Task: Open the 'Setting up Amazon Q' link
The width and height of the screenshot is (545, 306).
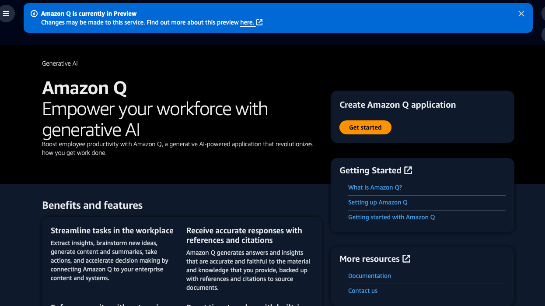Action: (378, 202)
